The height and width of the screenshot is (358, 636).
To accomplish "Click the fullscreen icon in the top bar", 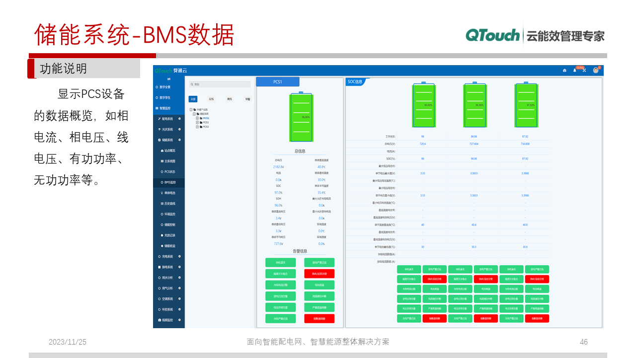I will (x=584, y=70).
